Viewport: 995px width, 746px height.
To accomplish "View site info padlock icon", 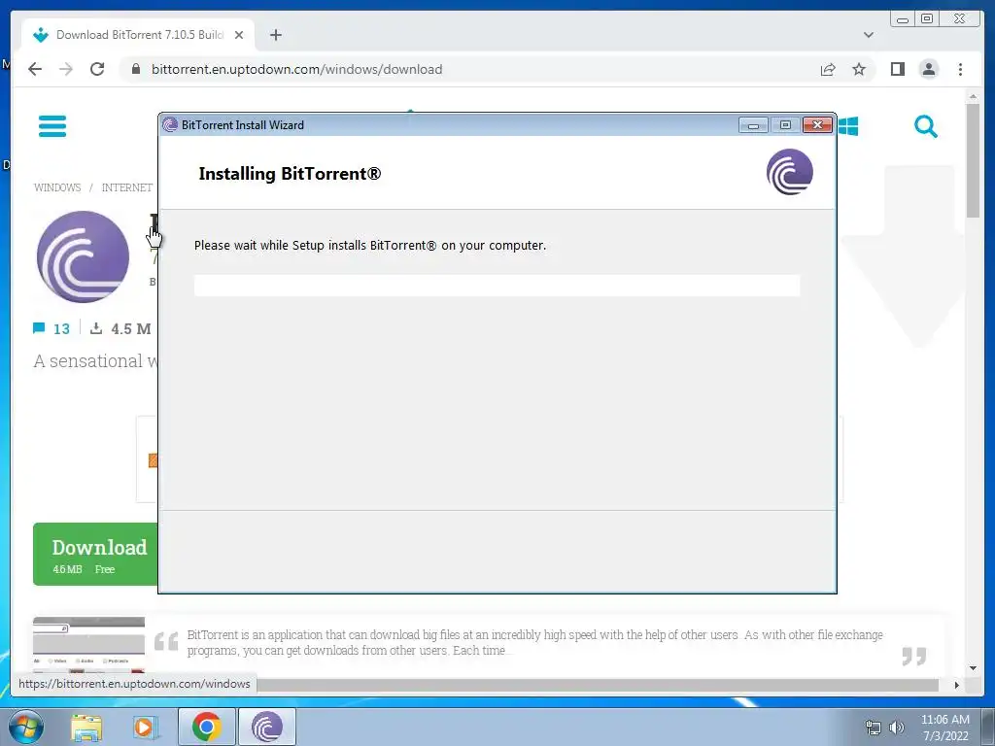I will 136,69.
